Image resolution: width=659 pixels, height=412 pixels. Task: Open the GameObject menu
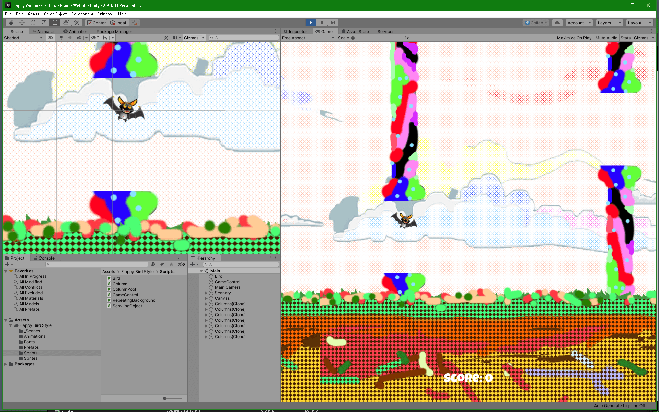(55, 14)
